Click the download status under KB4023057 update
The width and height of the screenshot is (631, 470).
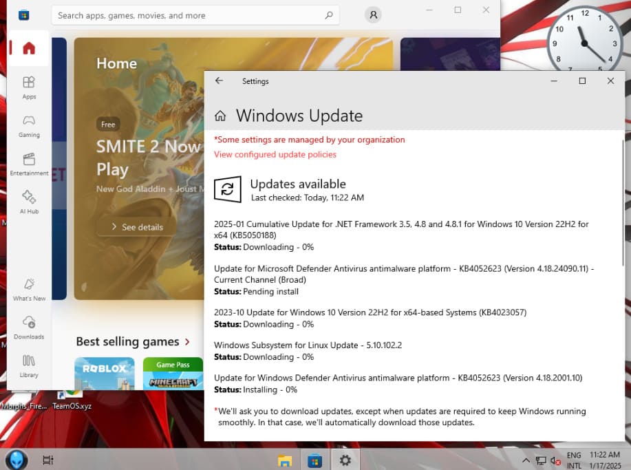click(264, 324)
